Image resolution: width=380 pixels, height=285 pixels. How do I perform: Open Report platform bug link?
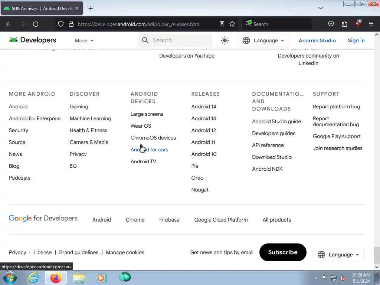pyautogui.click(x=336, y=107)
